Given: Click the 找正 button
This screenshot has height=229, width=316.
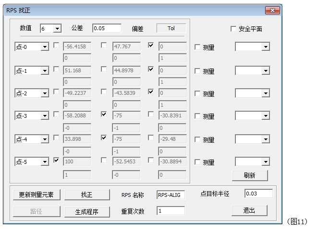Looking at the screenshot, I should pyautogui.click(x=87, y=195).
